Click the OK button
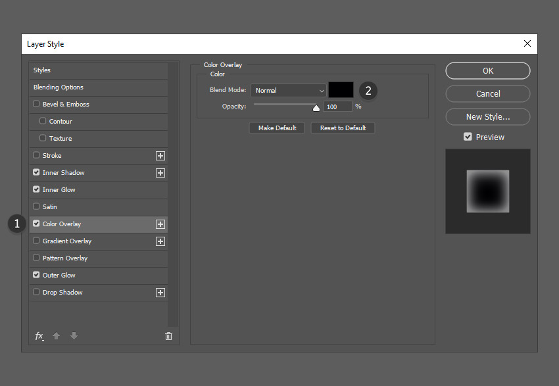Viewport: 559px width, 386px height. (x=488, y=70)
